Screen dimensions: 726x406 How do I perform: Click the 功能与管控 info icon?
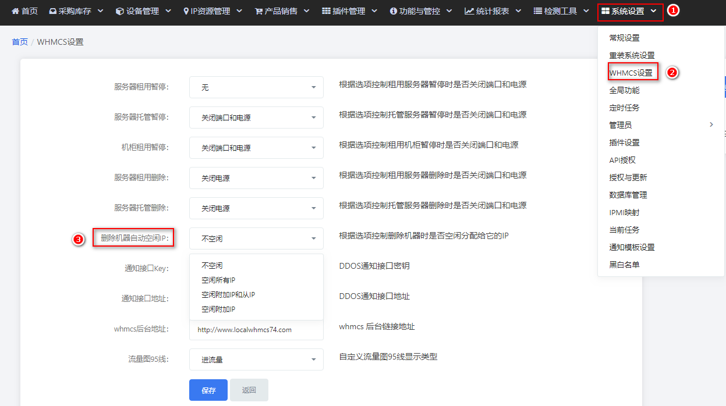(x=394, y=11)
